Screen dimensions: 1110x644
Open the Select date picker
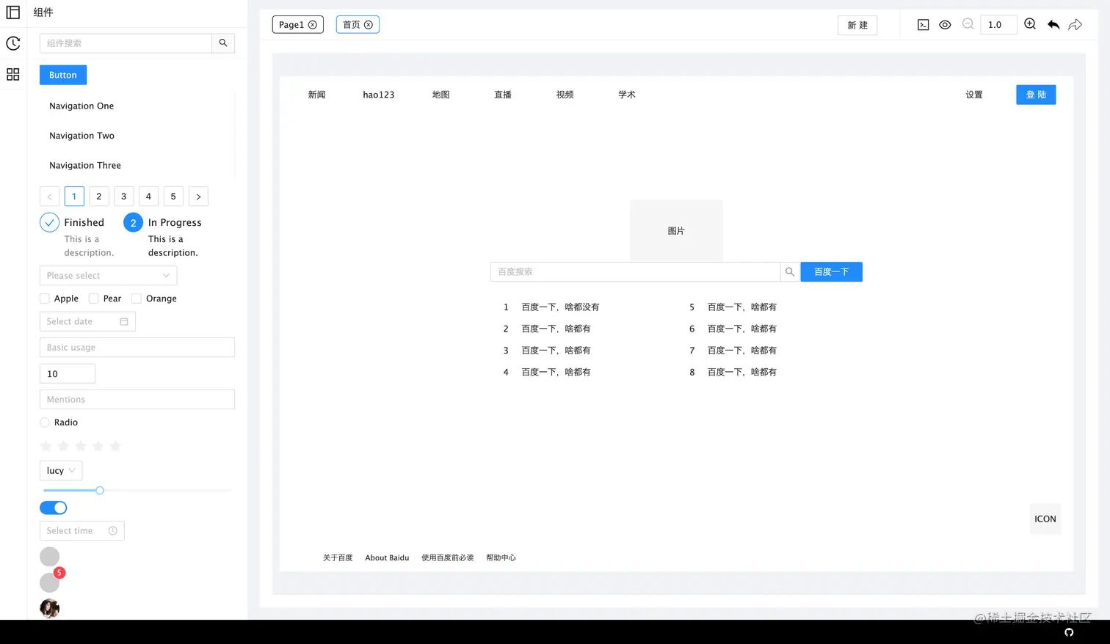tap(87, 321)
